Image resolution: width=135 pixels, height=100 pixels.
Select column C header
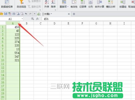point(41,23)
